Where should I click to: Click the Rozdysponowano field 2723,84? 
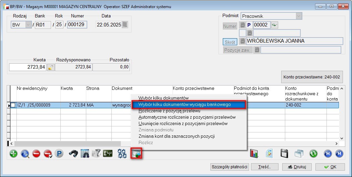pyautogui.click(x=73, y=67)
